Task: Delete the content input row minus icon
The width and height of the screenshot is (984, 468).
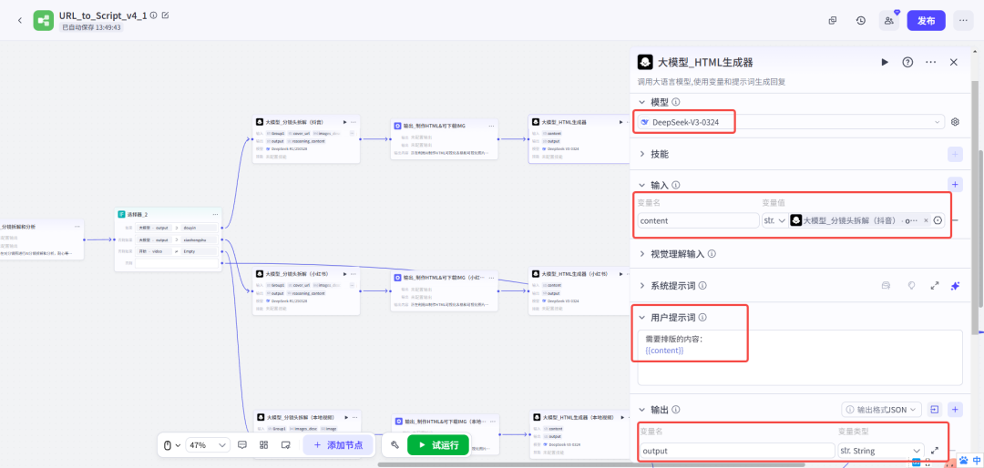Action: tap(955, 221)
